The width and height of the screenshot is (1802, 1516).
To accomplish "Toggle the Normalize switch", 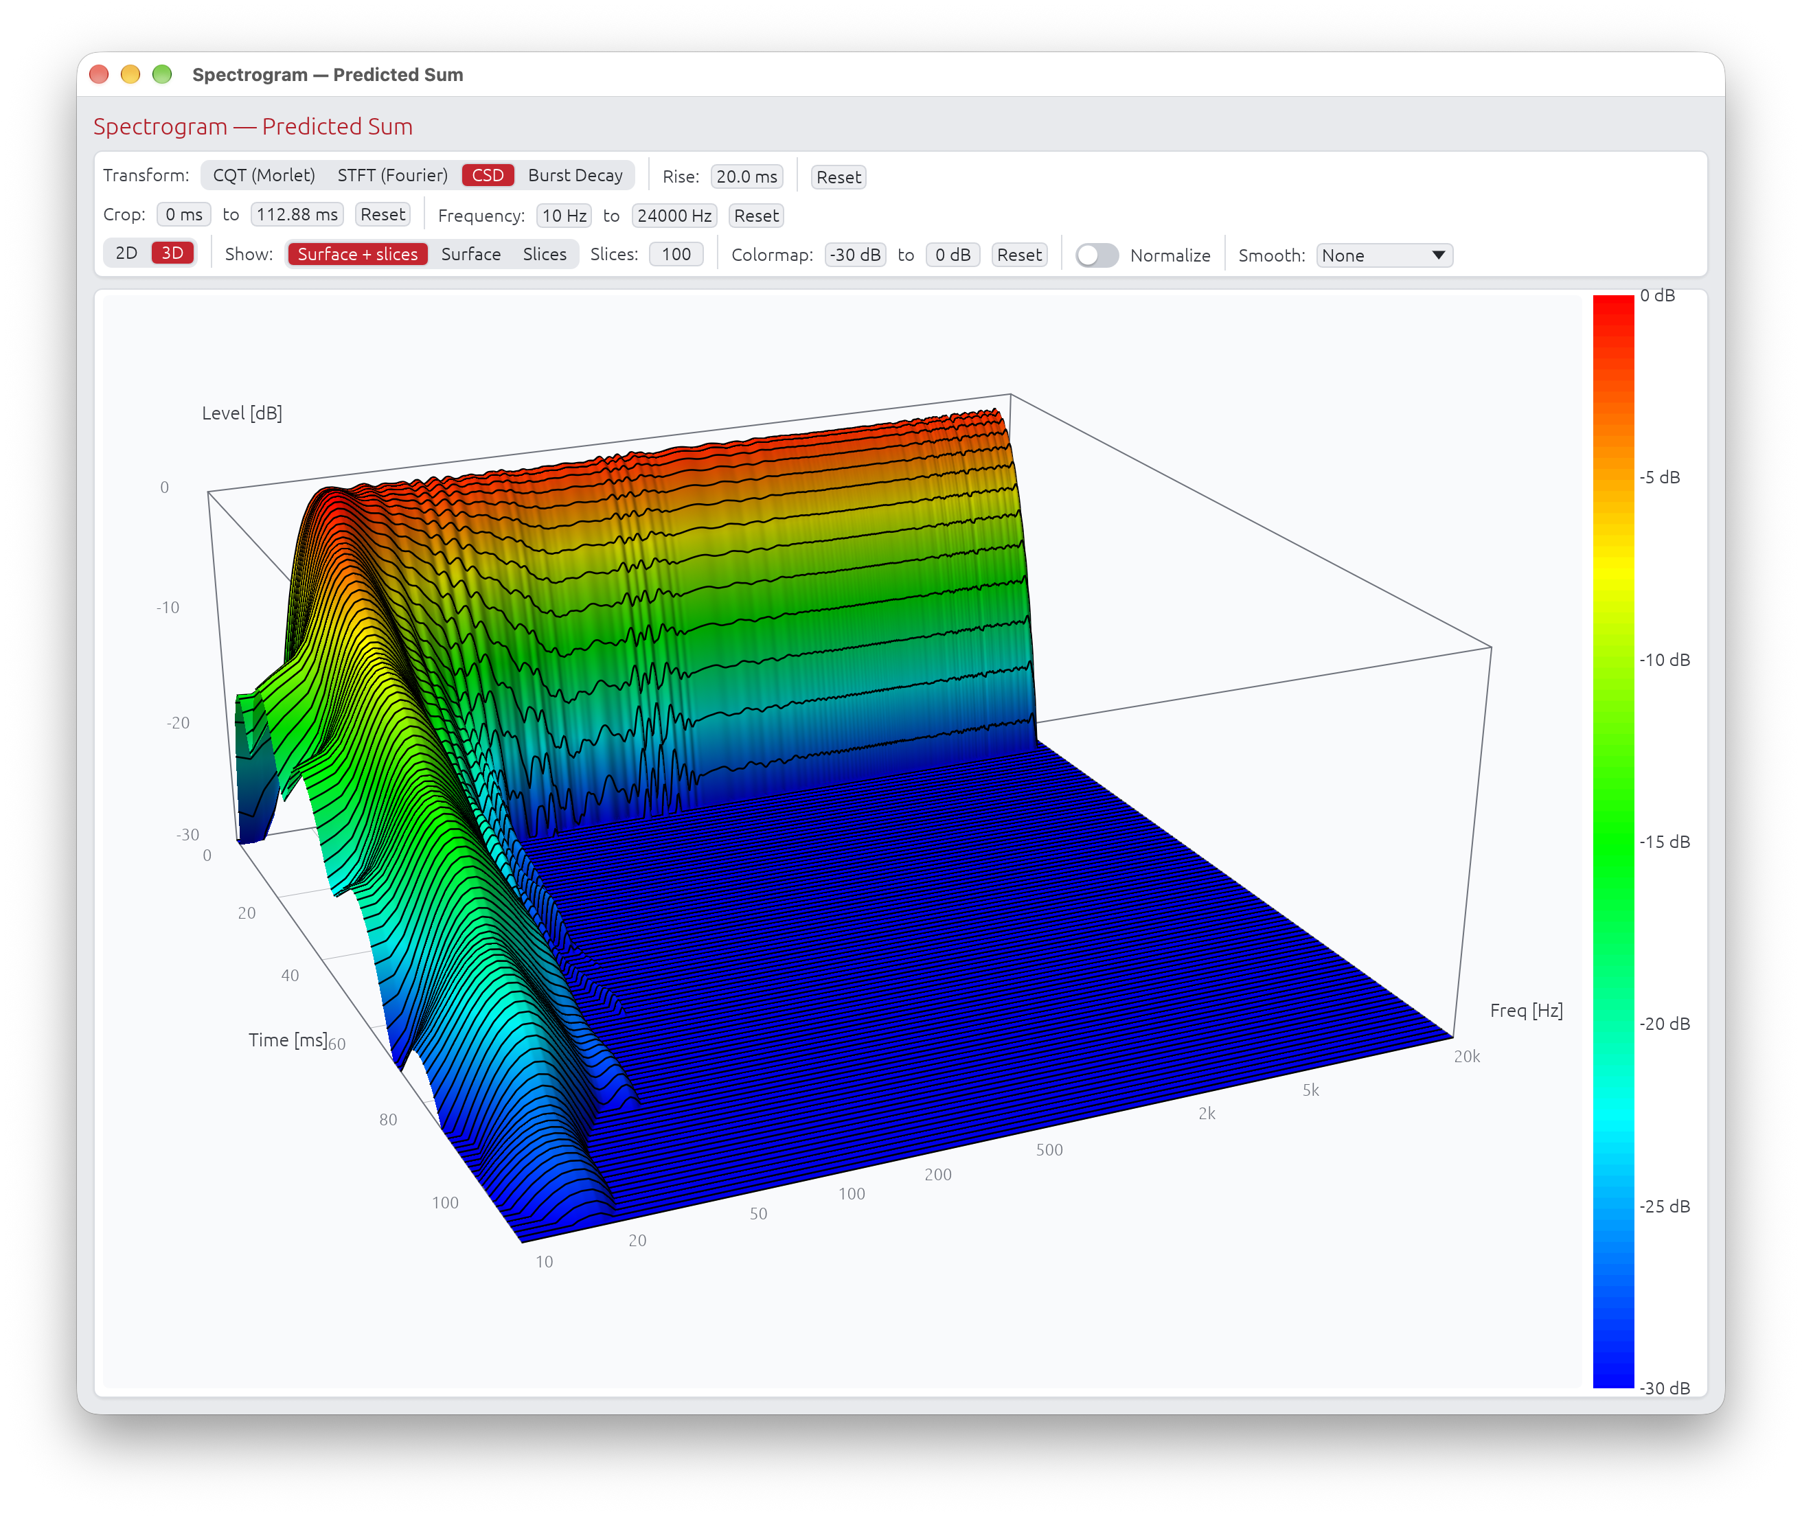I will 1097,255.
